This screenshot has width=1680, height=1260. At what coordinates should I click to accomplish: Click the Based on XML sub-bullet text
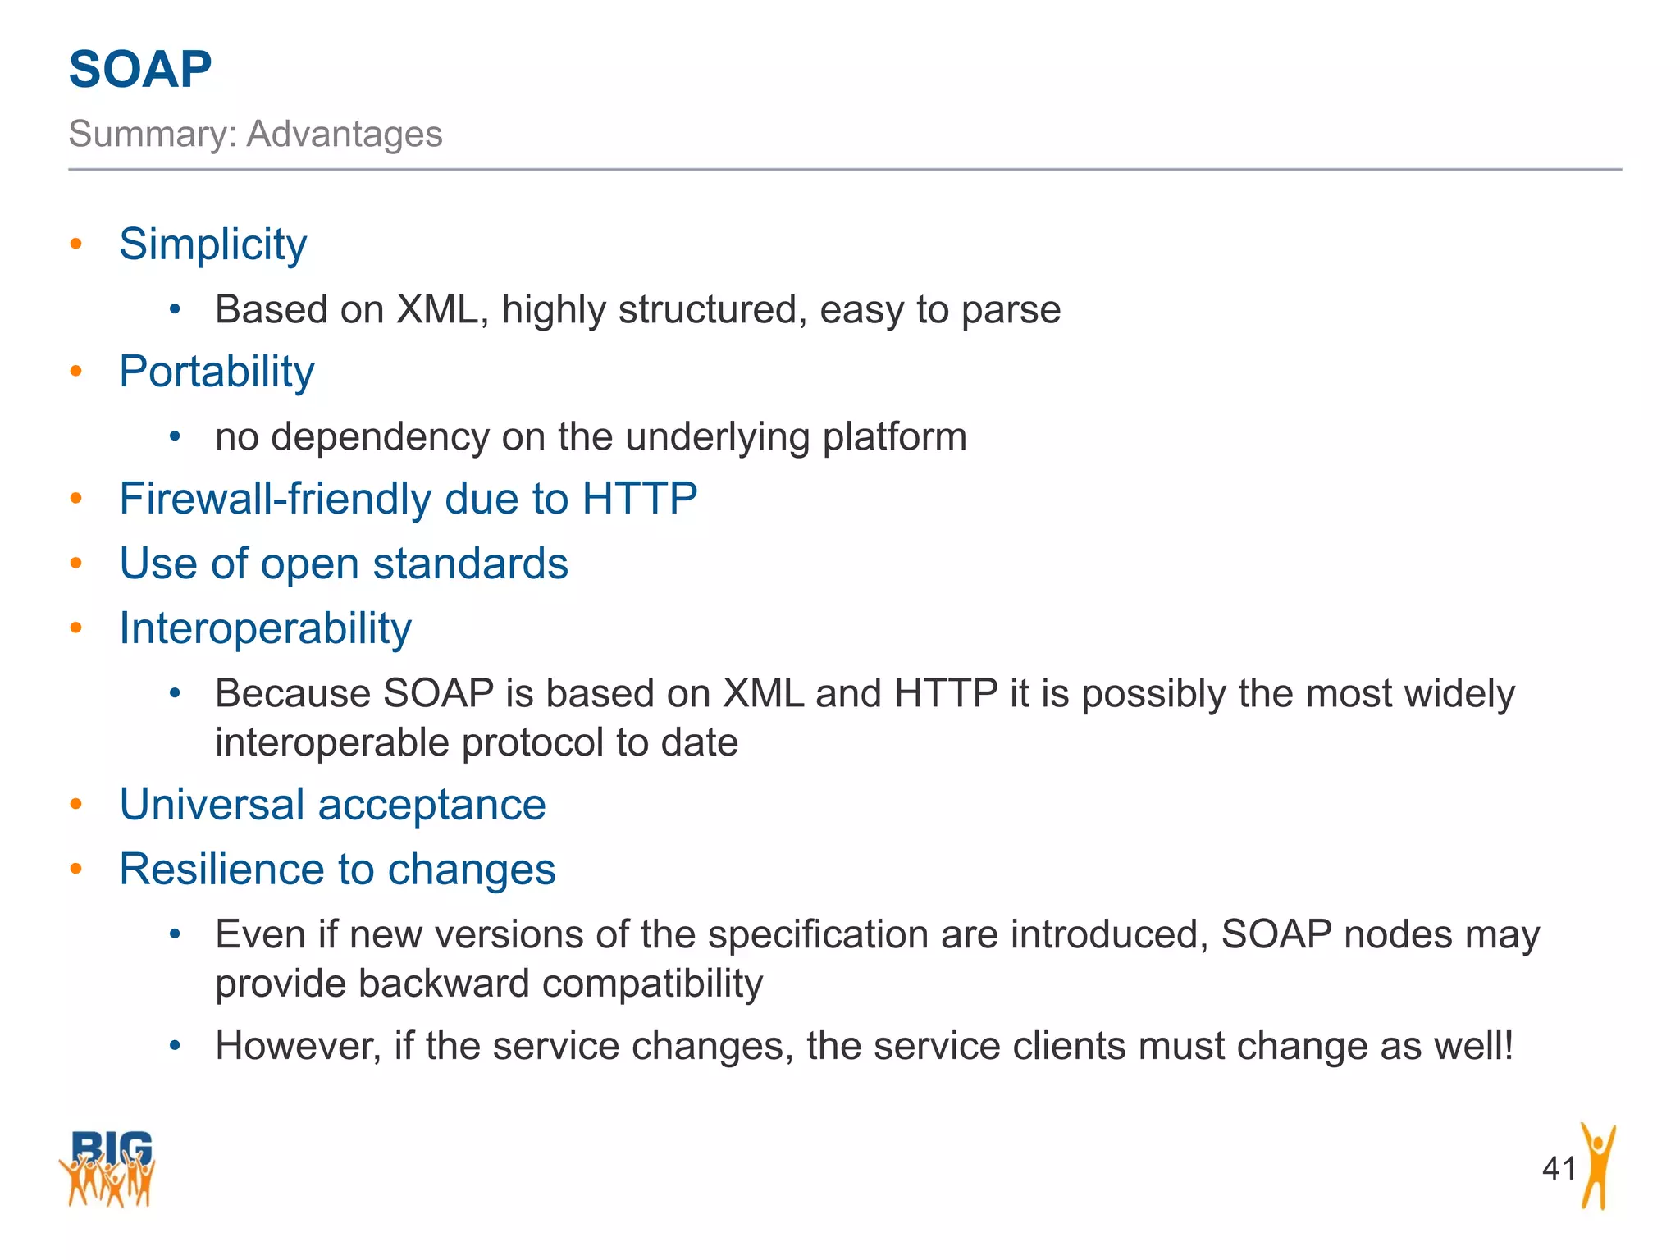tap(637, 310)
